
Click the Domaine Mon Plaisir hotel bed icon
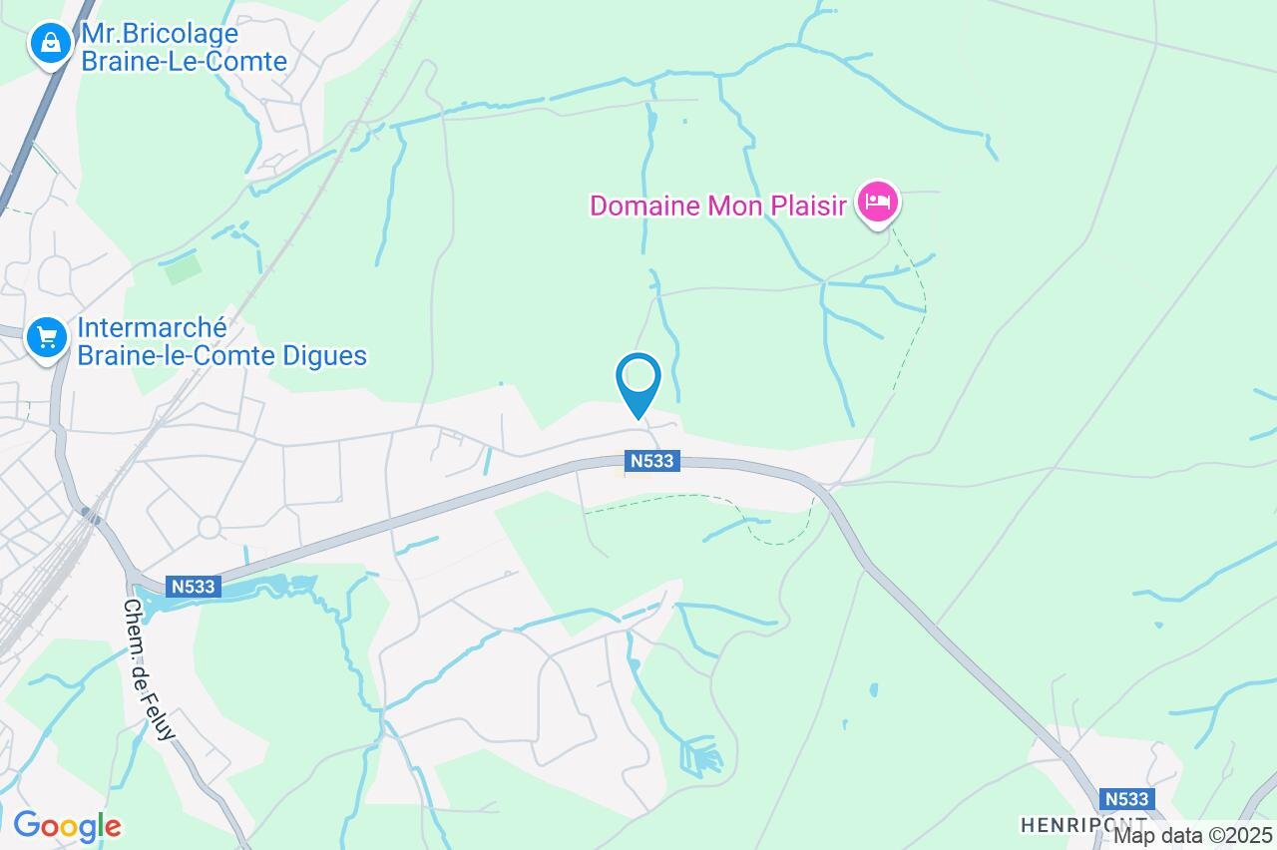[x=878, y=204]
